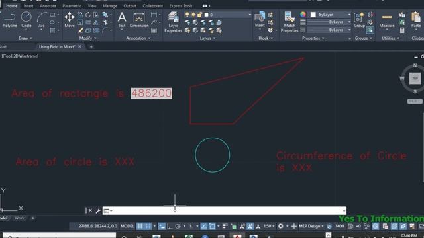Select the highlighted 486200 field value
The width and height of the screenshot is (424, 238).
pos(152,93)
